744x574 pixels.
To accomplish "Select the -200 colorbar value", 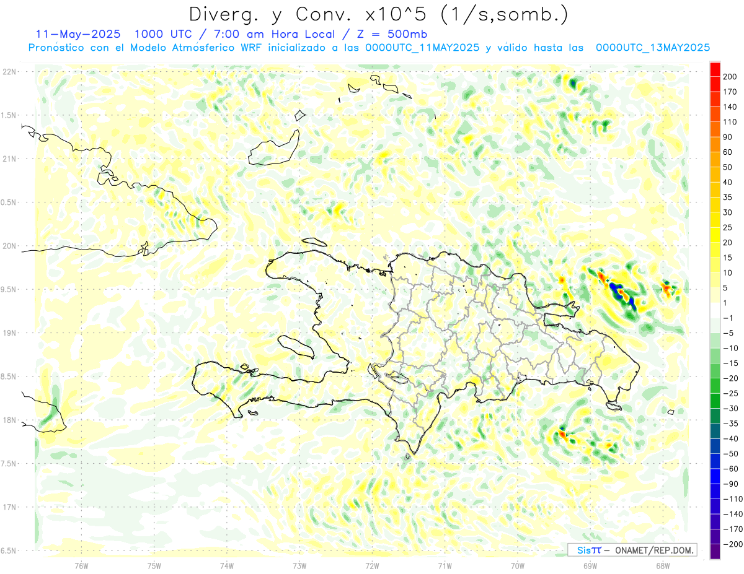I will (x=732, y=544).
